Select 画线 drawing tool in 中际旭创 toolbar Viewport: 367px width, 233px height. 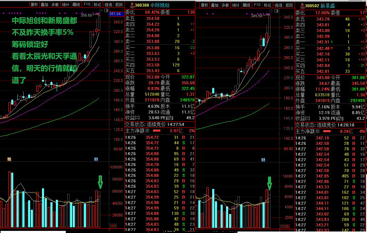click(76, 5)
